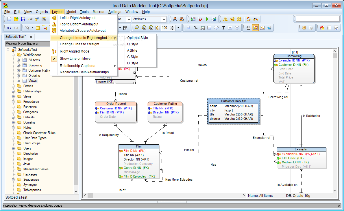Screen dimensions: 344x211
Task: Click add-folder icon with green plus
Action: pos(193,19)
